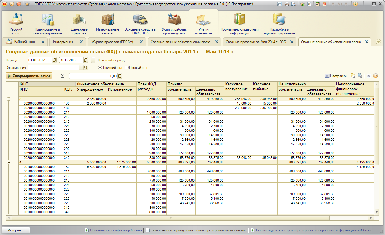
Task: Open Услуги, работы, производство section
Action: click(x=174, y=24)
